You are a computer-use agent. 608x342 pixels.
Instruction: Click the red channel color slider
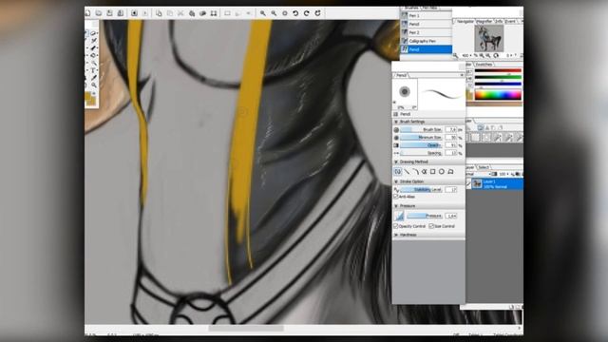tap(498, 71)
